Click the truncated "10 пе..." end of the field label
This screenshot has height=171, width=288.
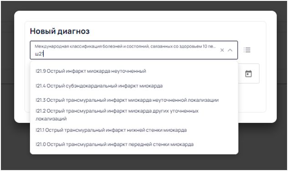pyautogui.click(x=209, y=46)
